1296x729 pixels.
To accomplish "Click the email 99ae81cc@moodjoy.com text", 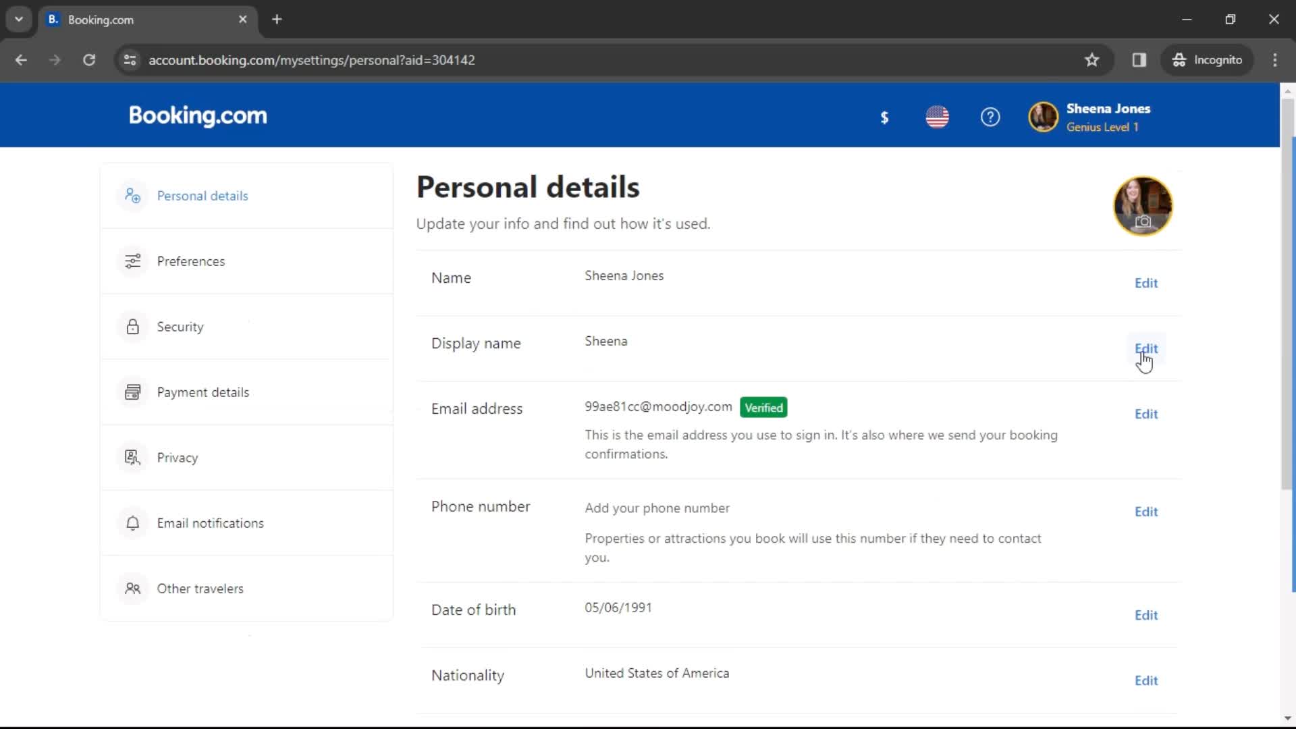I will click(658, 406).
